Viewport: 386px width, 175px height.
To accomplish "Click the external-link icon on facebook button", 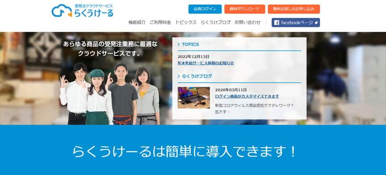I will click(316, 23).
